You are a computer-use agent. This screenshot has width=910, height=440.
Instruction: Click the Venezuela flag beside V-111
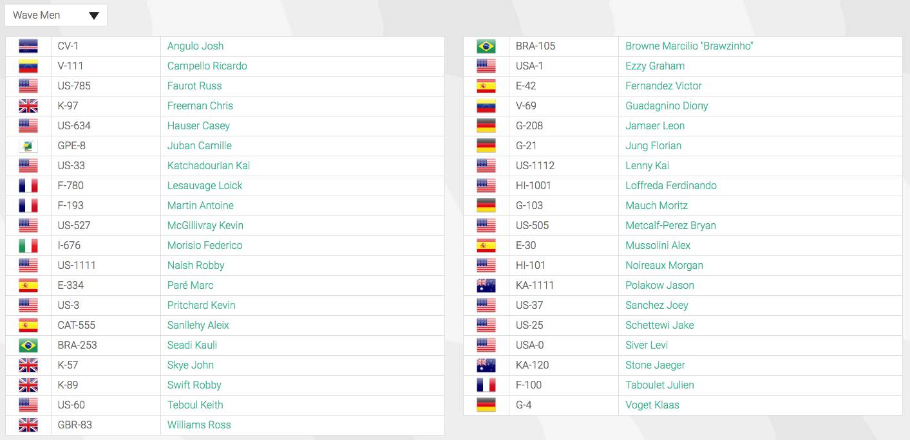[x=28, y=66]
